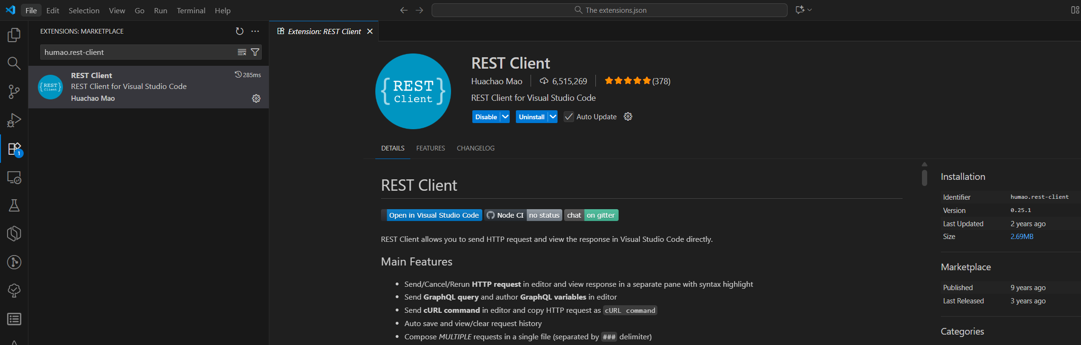The height and width of the screenshot is (345, 1081).
Task: Go back with the left arrow
Action: 404,10
